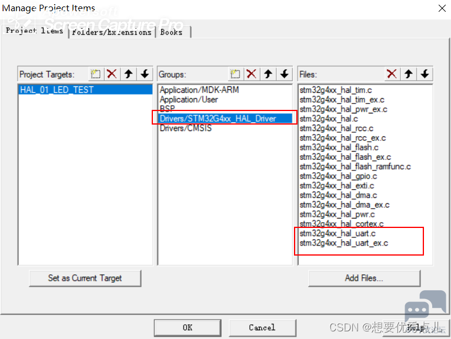Delete the selected group

252,74
